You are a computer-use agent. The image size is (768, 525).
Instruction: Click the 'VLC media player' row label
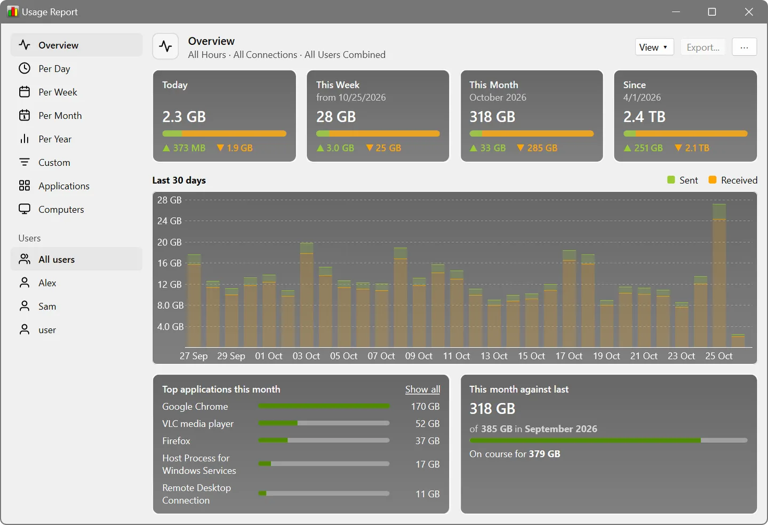tap(198, 424)
